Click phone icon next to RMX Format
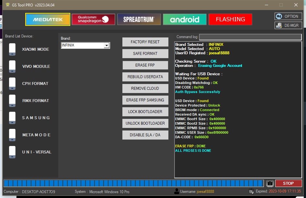This screenshot has height=198, width=306. pos(12,101)
